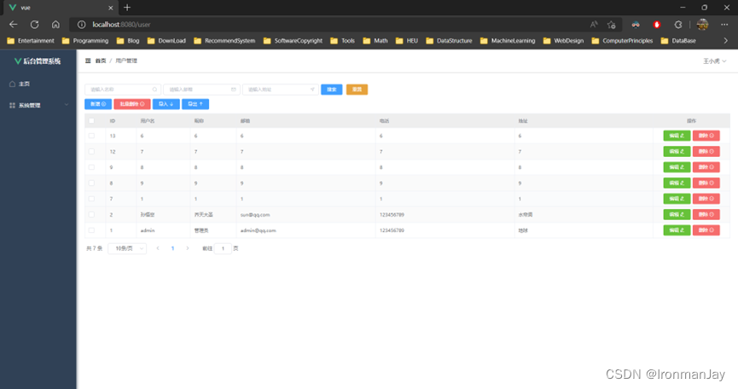738x389 pixels.
Task: Delete the admin@qq.com user row
Action: [x=706, y=230]
